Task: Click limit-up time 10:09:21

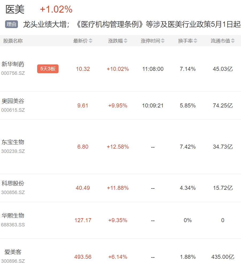Action: [153, 106]
